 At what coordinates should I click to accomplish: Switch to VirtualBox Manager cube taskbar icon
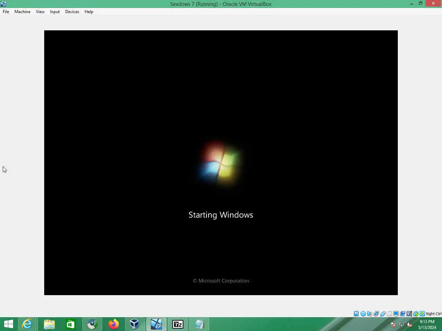point(135,324)
